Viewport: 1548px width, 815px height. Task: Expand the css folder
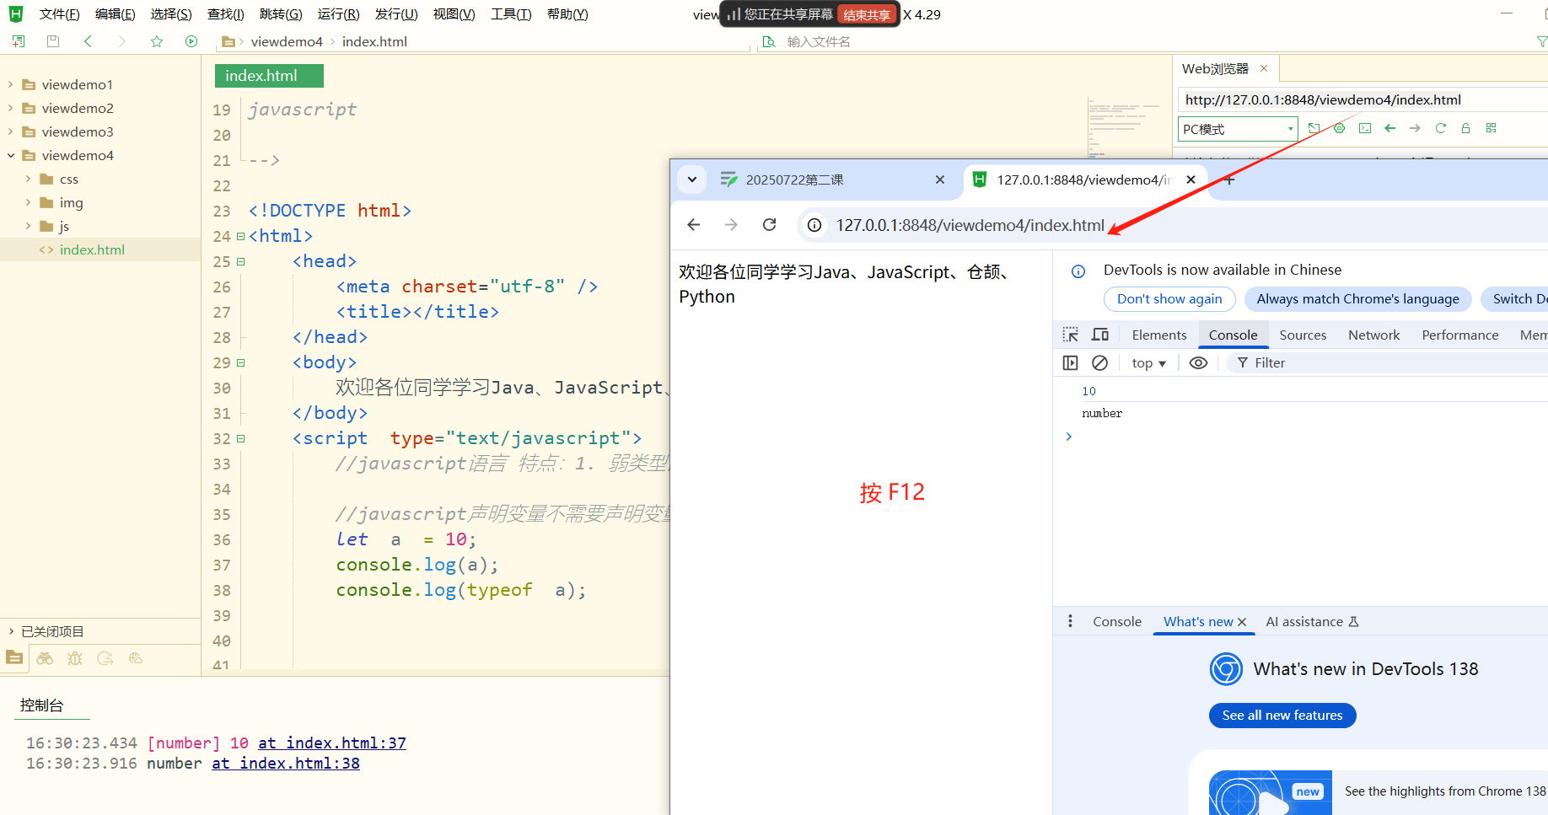click(28, 179)
